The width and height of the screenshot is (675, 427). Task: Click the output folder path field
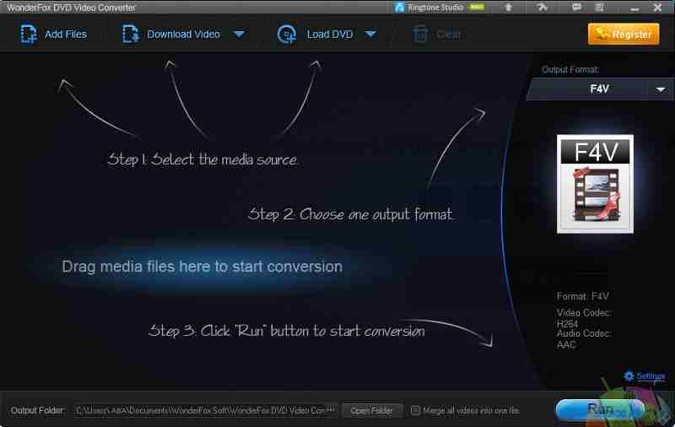(200, 410)
